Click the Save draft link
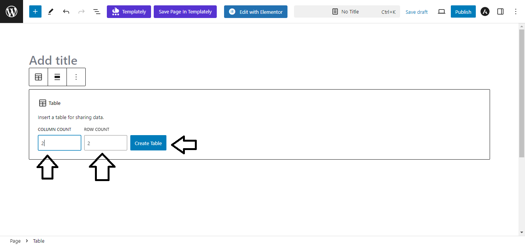 [417, 12]
